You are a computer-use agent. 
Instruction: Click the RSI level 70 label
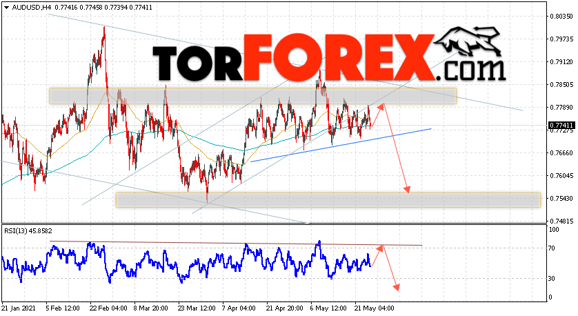[x=552, y=248]
